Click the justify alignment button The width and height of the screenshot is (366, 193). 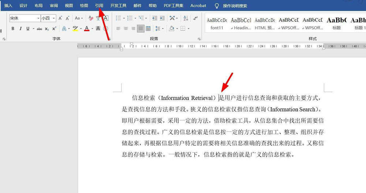coord(141,28)
